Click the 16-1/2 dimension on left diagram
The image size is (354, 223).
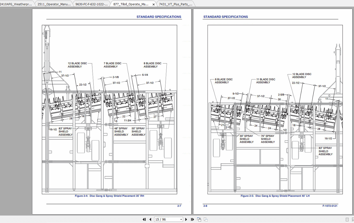(x=53, y=130)
